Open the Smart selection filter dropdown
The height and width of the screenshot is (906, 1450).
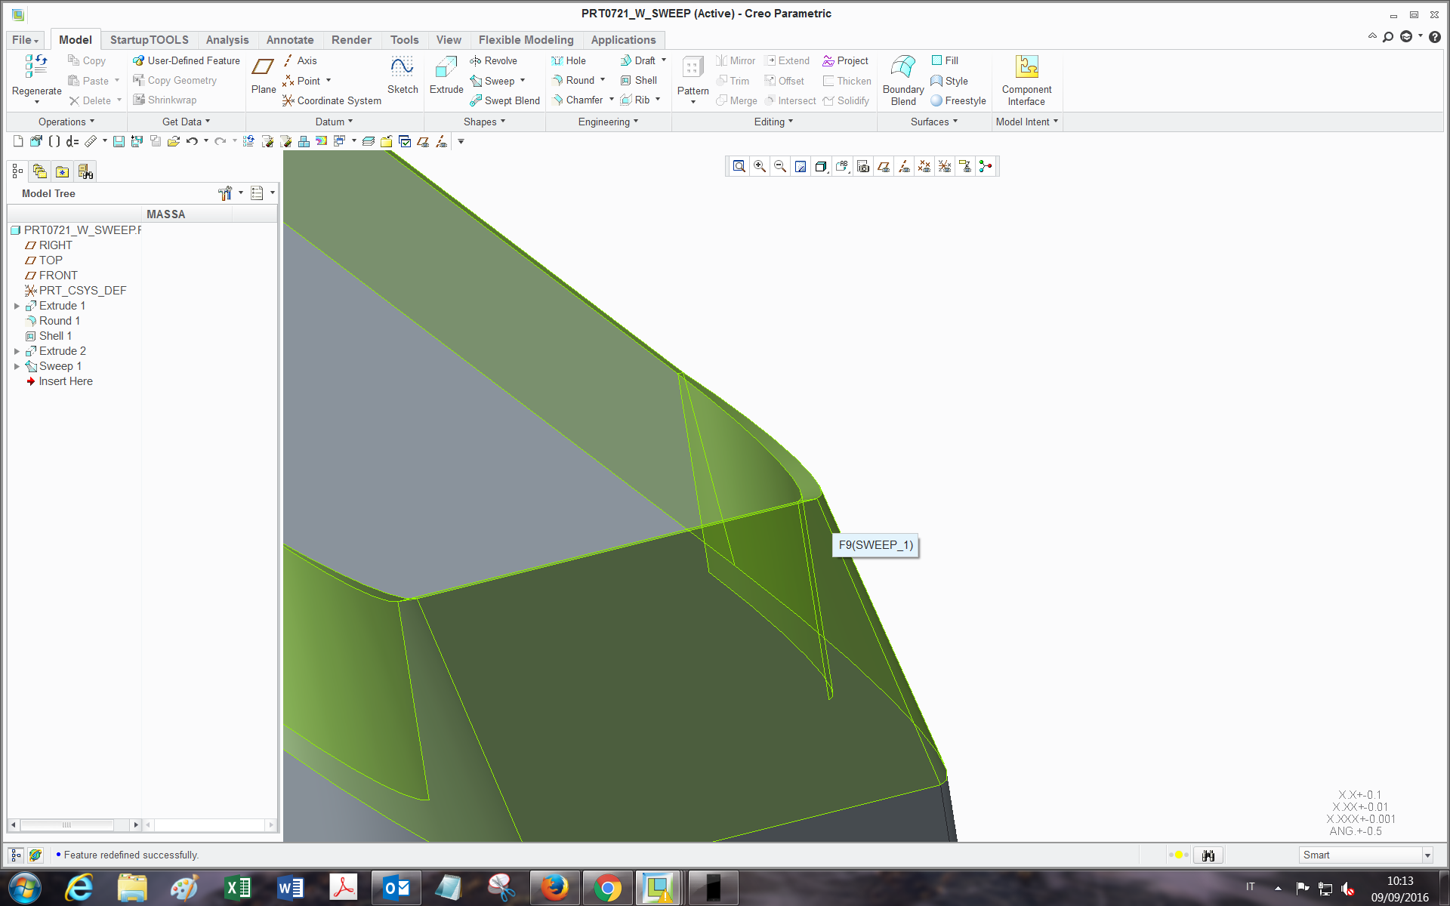(x=1427, y=855)
